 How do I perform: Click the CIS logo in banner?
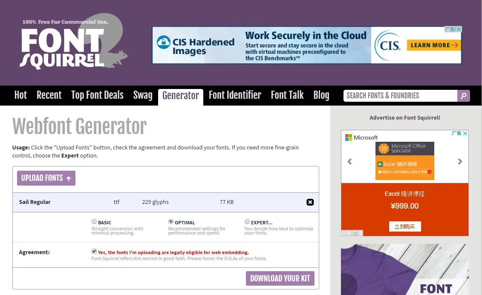(x=387, y=46)
